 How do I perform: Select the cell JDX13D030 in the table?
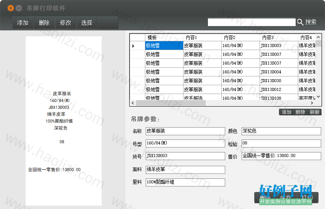click(x=279, y=81)
